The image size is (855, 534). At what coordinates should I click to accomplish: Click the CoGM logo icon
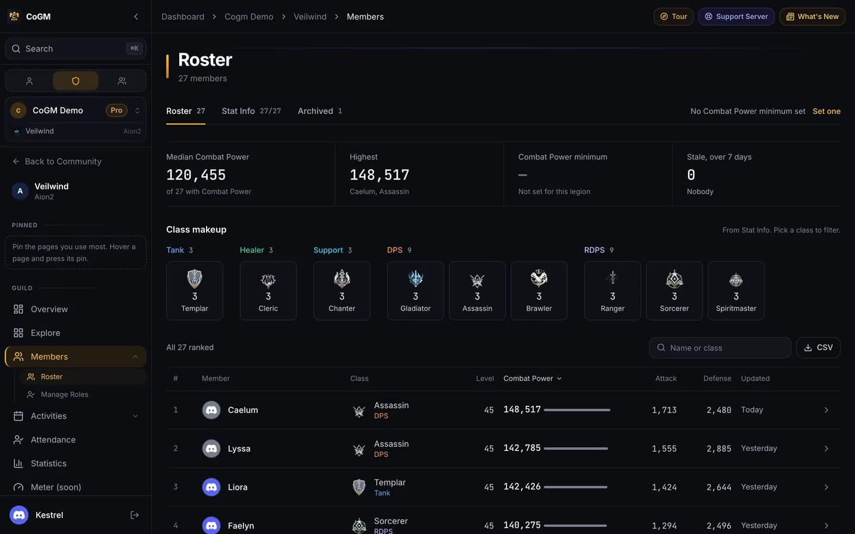click(x=14, y=17)
